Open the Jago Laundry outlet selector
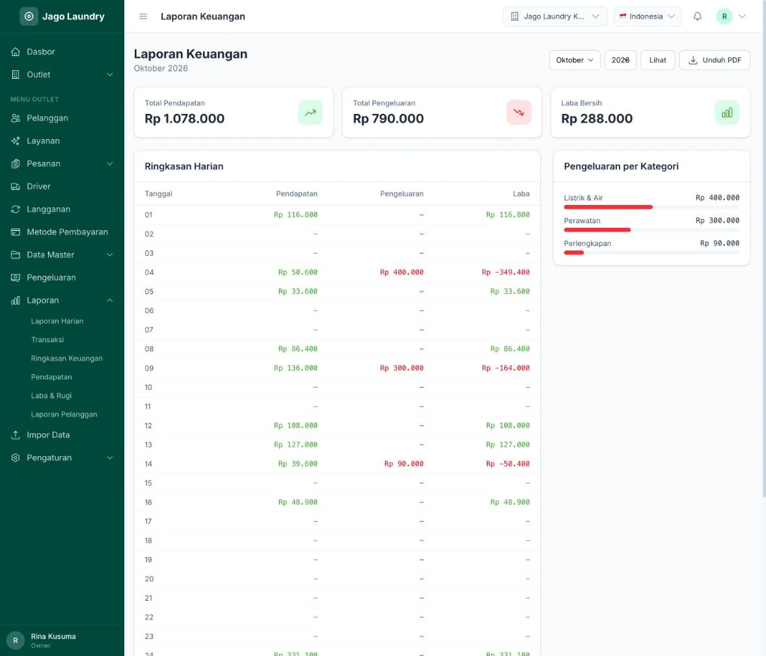The width and height of the screenshot is (766, 656). pyautogui.click(x=554, y=16)
